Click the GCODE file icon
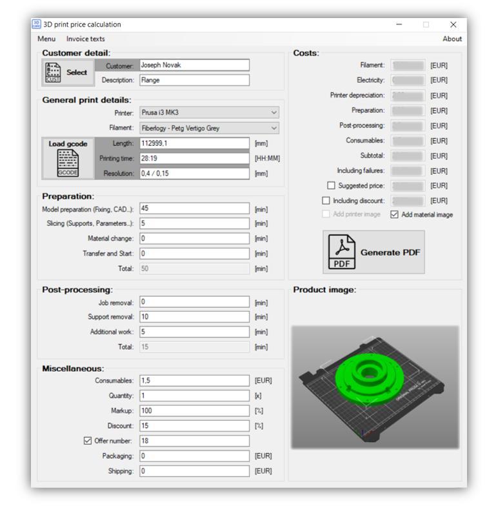498x506 pixels. (68, 163)
